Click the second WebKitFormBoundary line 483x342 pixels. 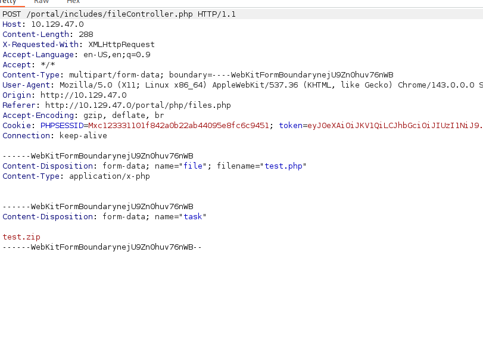pyautogui.click(x=98, y=206)
